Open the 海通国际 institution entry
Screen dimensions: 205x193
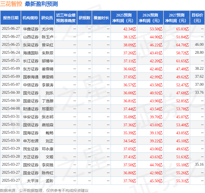31,53
